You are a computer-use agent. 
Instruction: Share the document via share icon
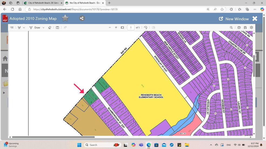[82, 18]
